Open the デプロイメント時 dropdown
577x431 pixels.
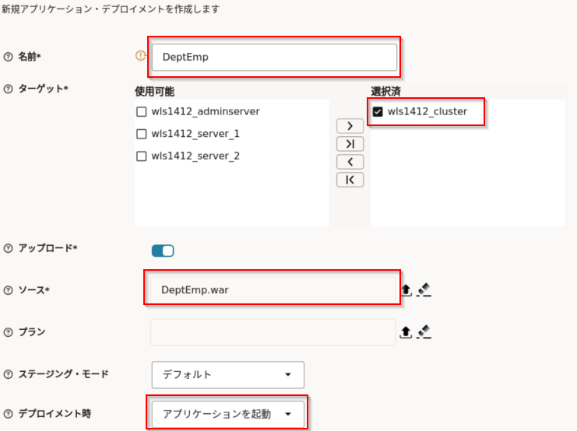tap(227, 414)
